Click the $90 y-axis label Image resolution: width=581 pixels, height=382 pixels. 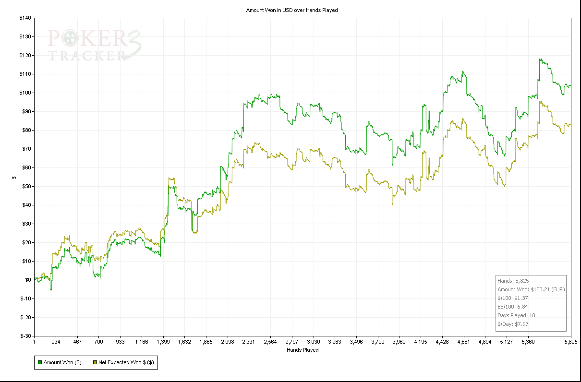pyautogui.click(x=26, y=112)
